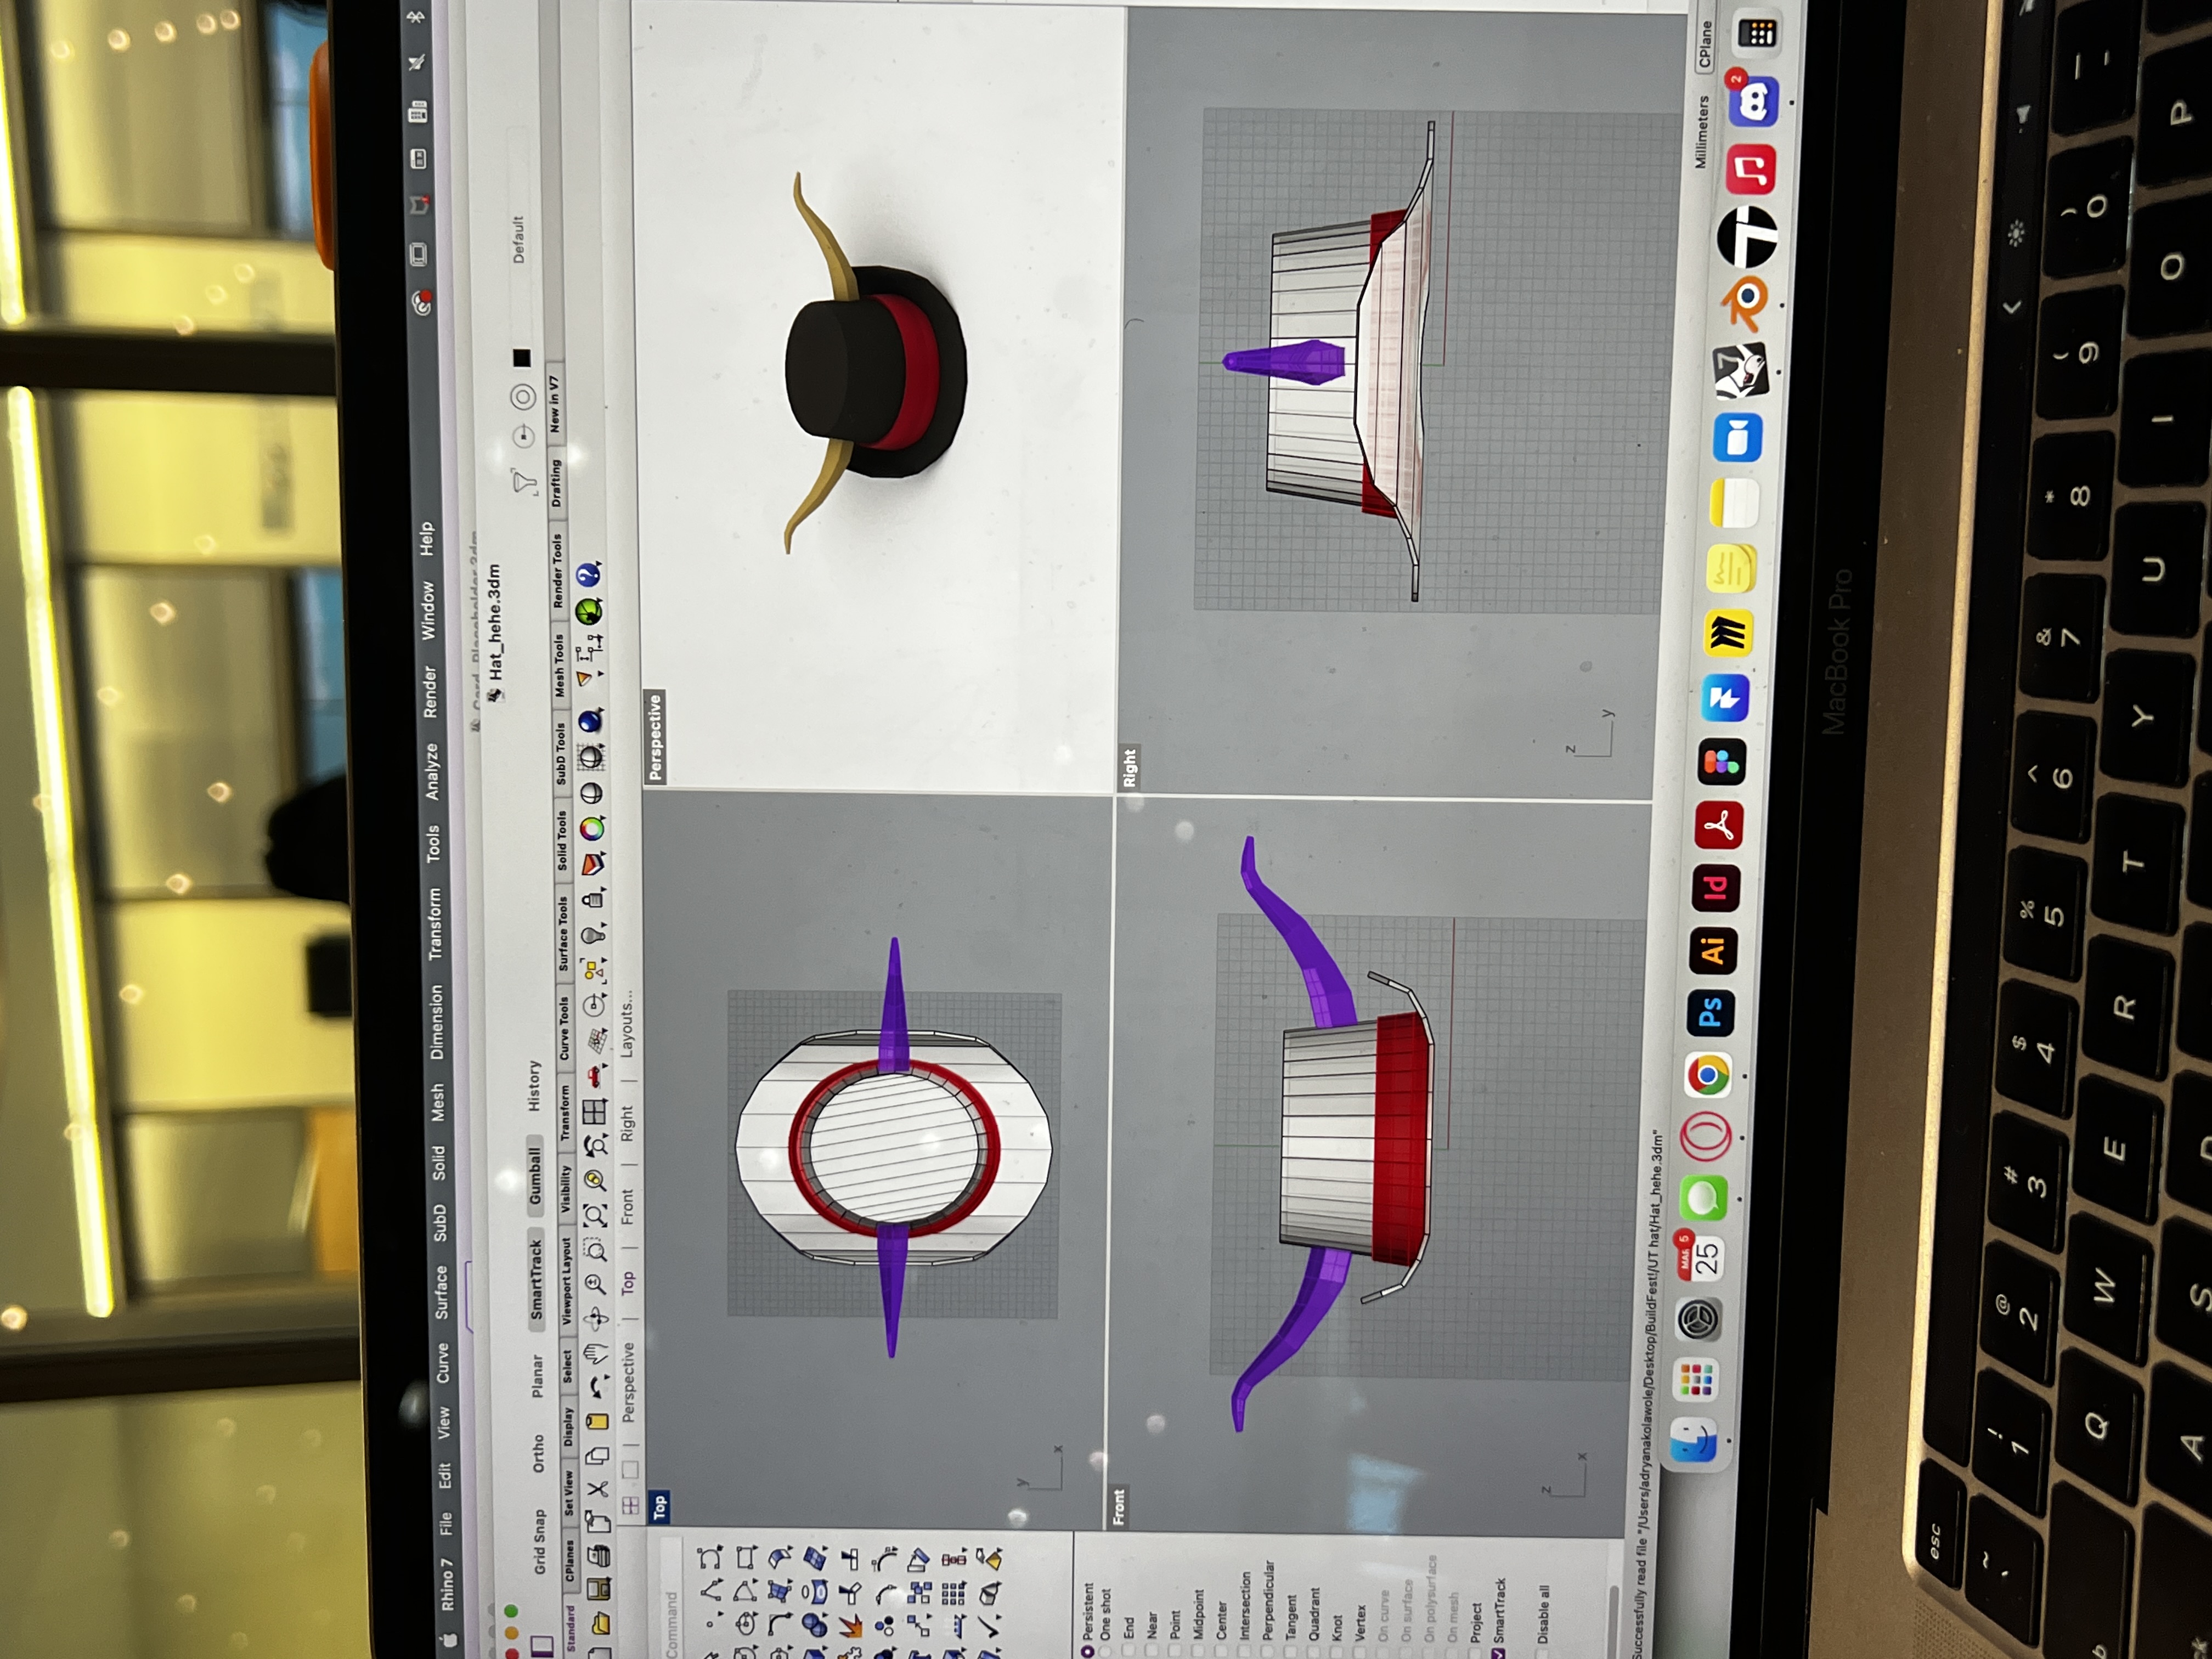Viewport: 2212px width, 1659px height.
Task: Click the black layer color swatch
Action: coord(521,358)
